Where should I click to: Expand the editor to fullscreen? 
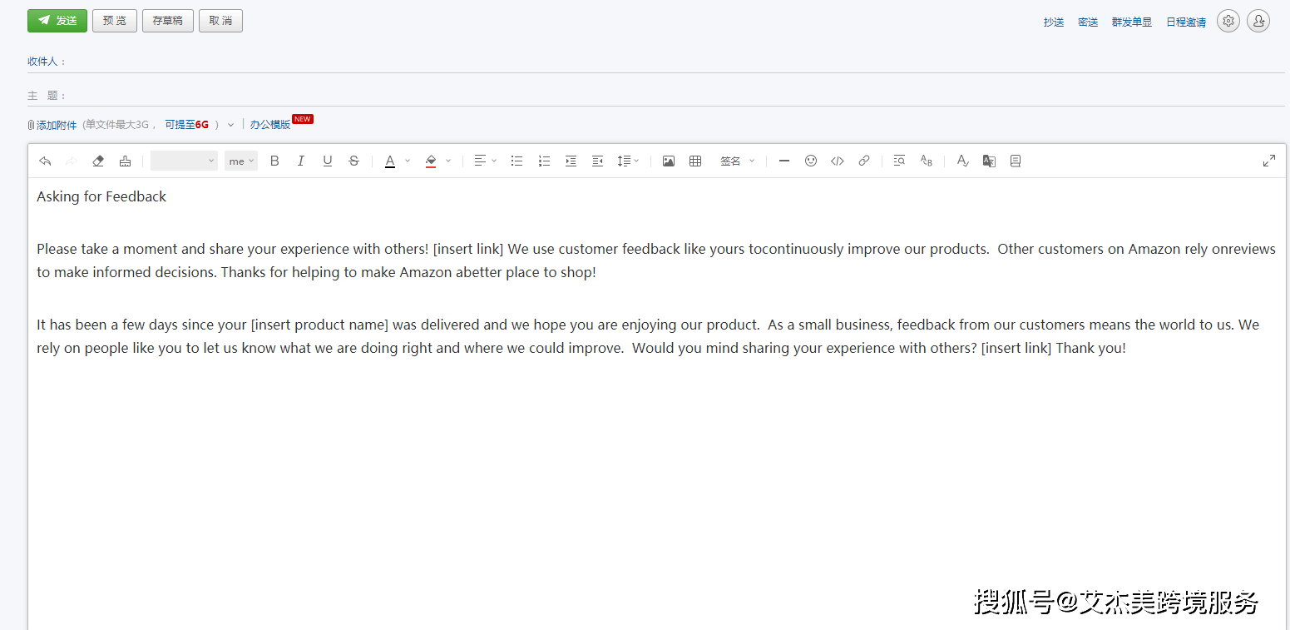[1269, 161]
